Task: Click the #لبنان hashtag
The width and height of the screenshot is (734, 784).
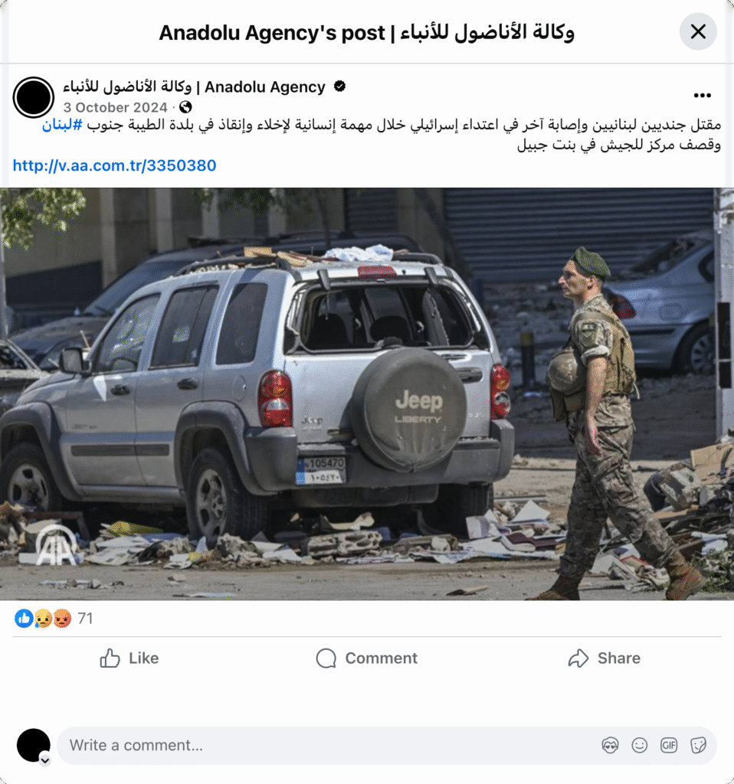Action: click(62, 125)
